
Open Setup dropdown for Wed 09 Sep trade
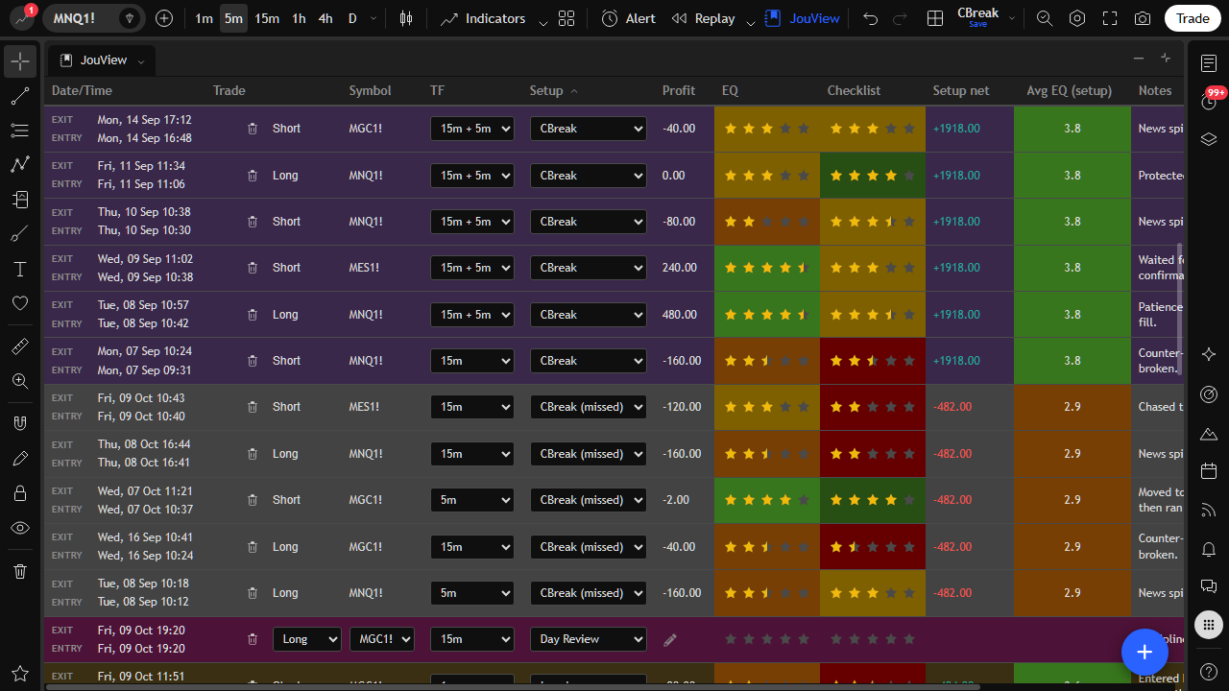(589, 268)
